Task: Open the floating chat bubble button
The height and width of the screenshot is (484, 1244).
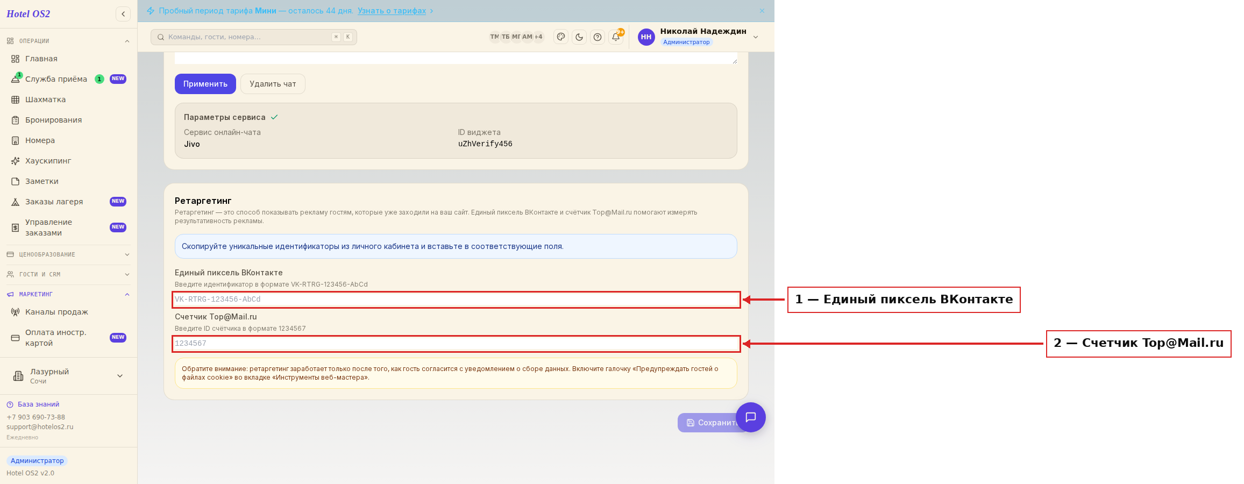Action: point(751,417)
